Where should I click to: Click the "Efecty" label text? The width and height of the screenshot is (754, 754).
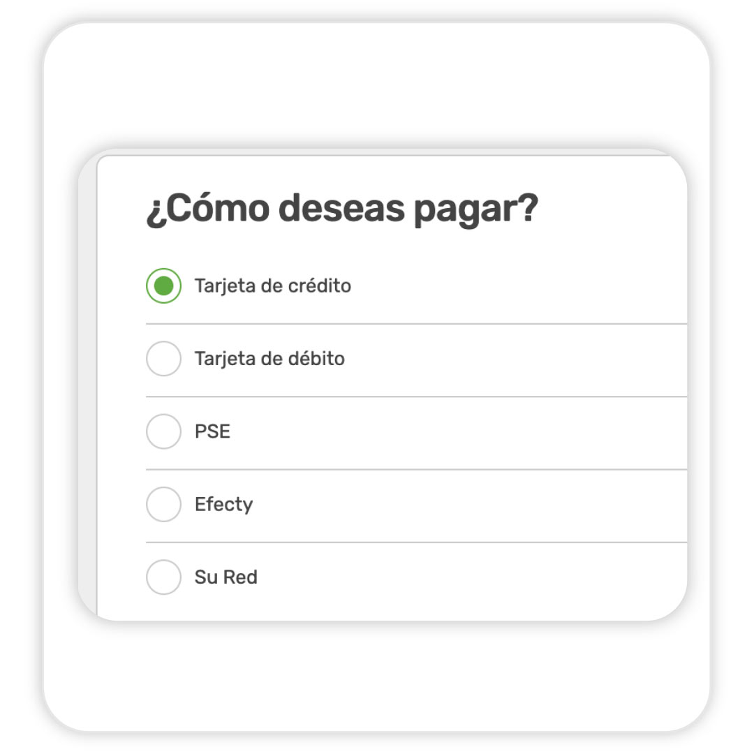coord(223,505)
